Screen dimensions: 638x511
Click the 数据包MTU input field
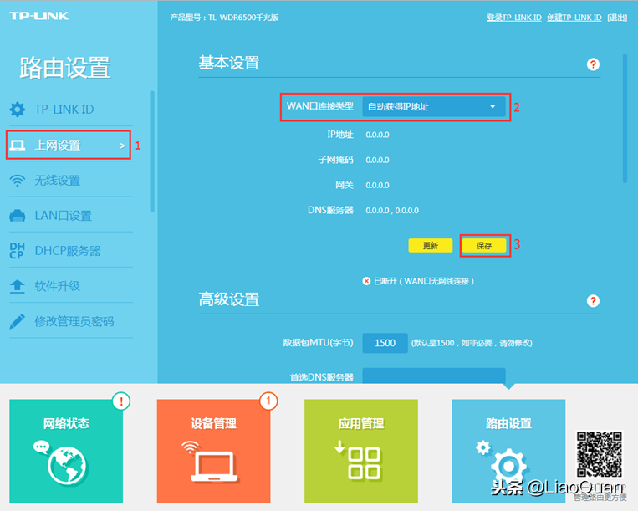pos(385,343)
